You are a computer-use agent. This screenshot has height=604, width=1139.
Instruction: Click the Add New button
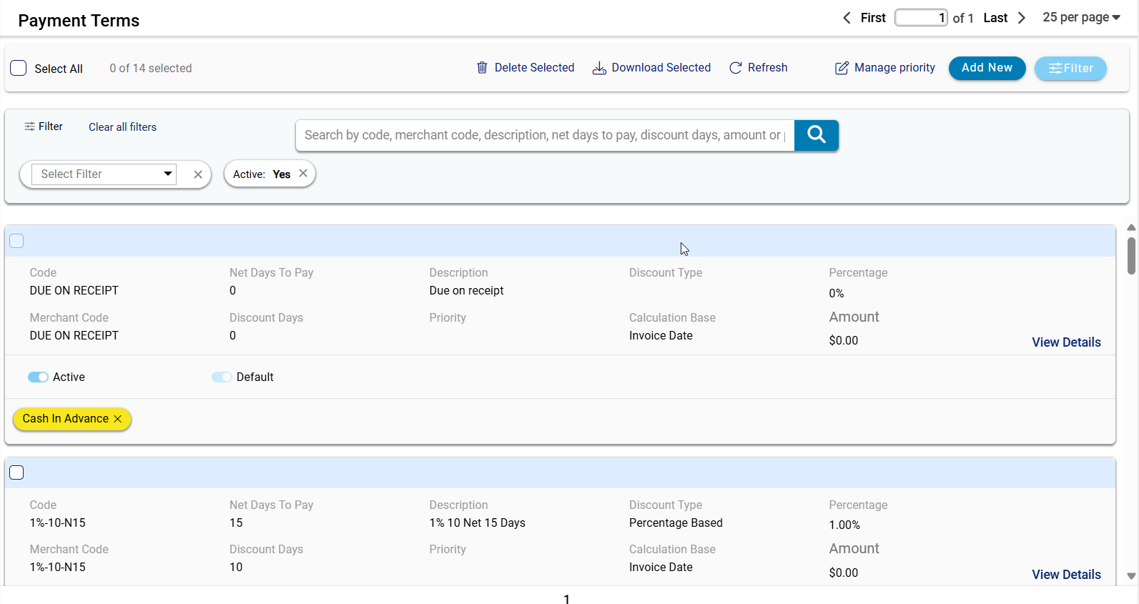click(x=986, y=68)
